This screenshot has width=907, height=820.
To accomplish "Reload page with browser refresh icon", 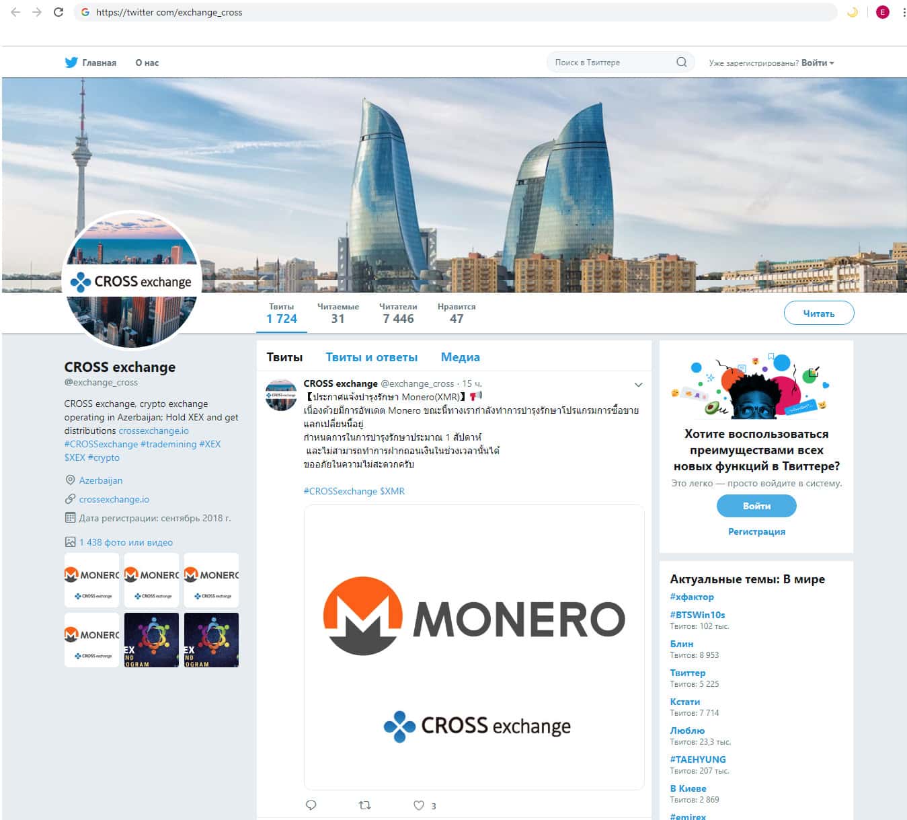I will 58,12.
